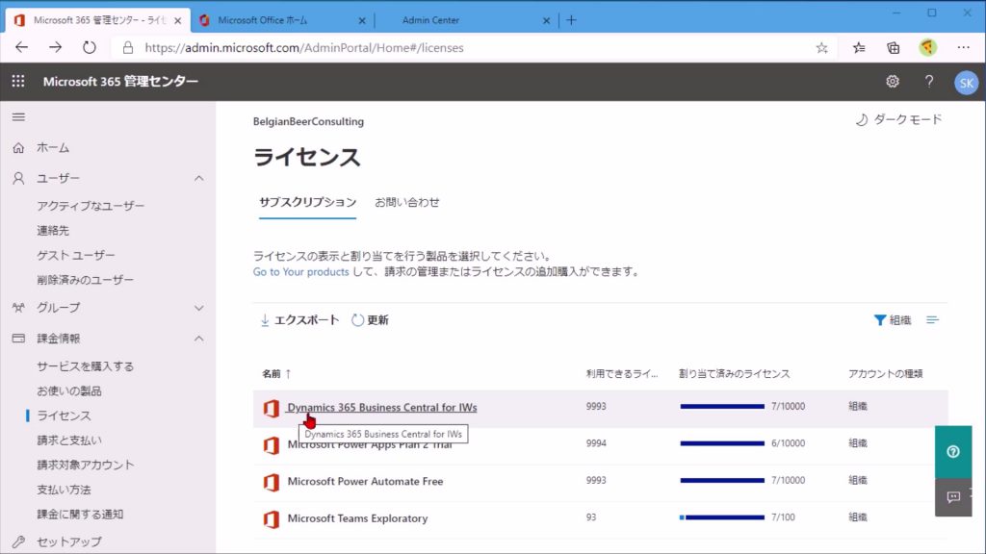Expand the グループ section
The height and width of the screenshot is (554, 986).
198,308
